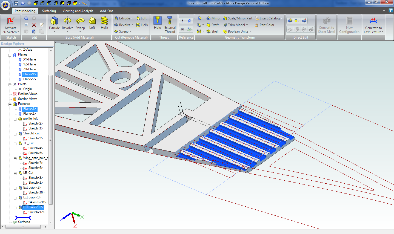Activate 2D Sketch mode
This screenshot has width=394, height=234.
click(10, 25)
